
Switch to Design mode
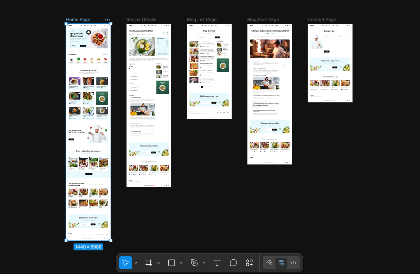tap(281, 263)
